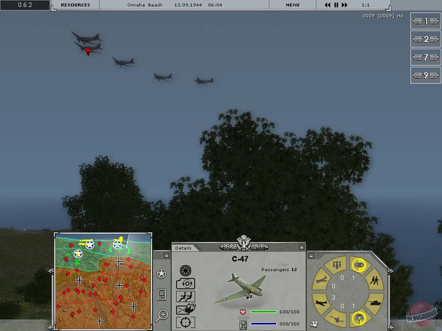
Task: Collapse the Details panel with minus button
Action: pos(301,247)
